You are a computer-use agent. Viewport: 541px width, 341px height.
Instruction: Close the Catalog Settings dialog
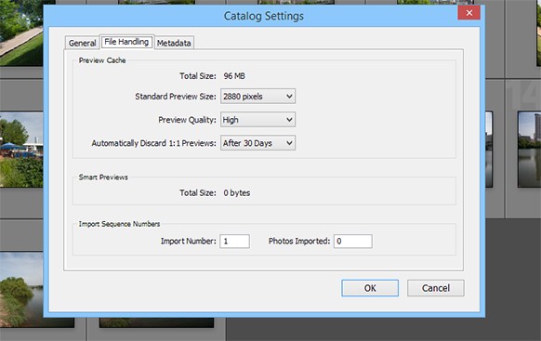(468, 13)
